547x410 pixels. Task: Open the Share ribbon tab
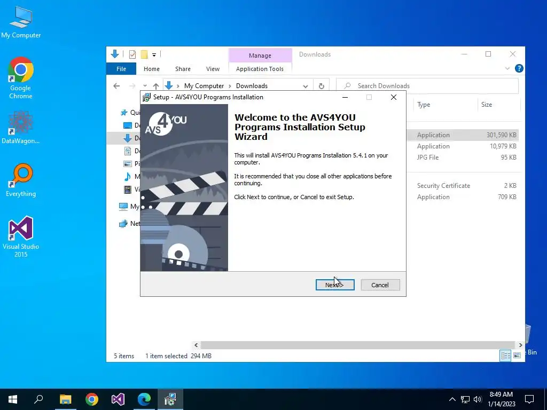click(x=183, y=69)
